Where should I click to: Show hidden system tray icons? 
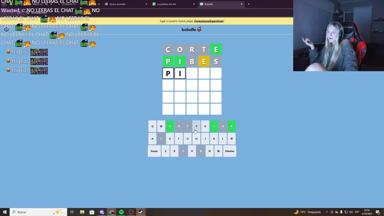click(x=327, y=212)
